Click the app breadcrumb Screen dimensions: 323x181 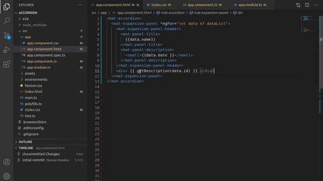point(103,13)
